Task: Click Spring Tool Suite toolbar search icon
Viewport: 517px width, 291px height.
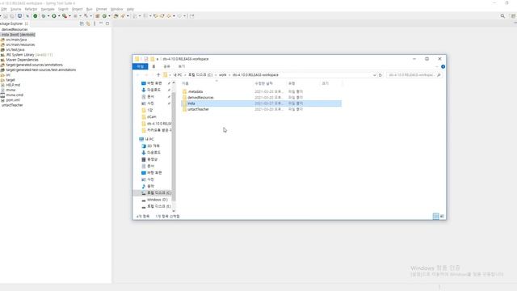Action: click(502, 16)
